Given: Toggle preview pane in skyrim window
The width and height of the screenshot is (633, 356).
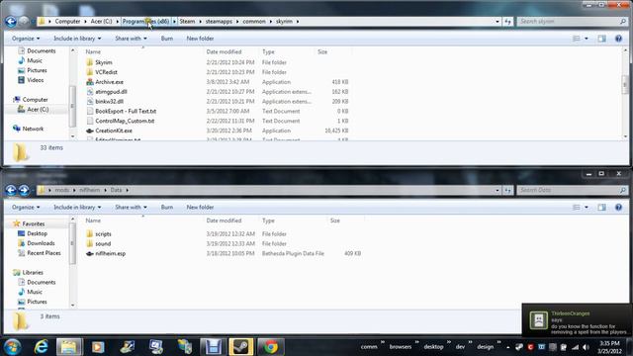Looking at the screenshot, I should (601, 39).
